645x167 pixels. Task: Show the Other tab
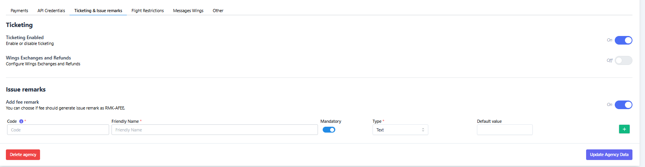218,11
